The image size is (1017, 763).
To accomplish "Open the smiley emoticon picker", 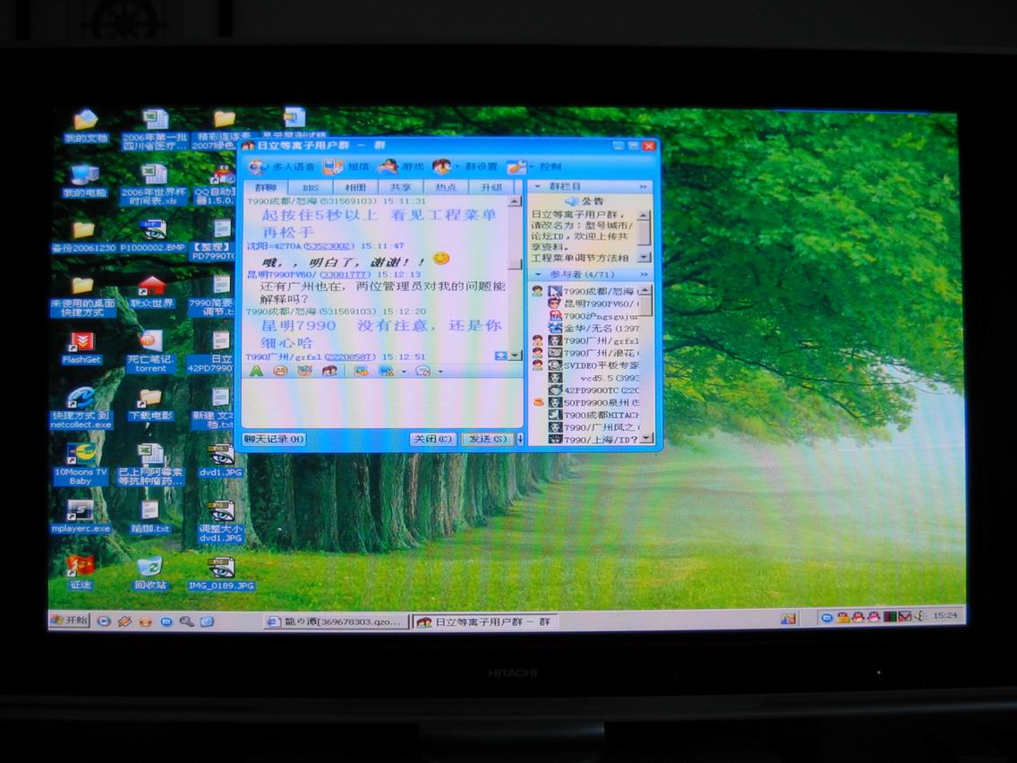I will point(280,371).
